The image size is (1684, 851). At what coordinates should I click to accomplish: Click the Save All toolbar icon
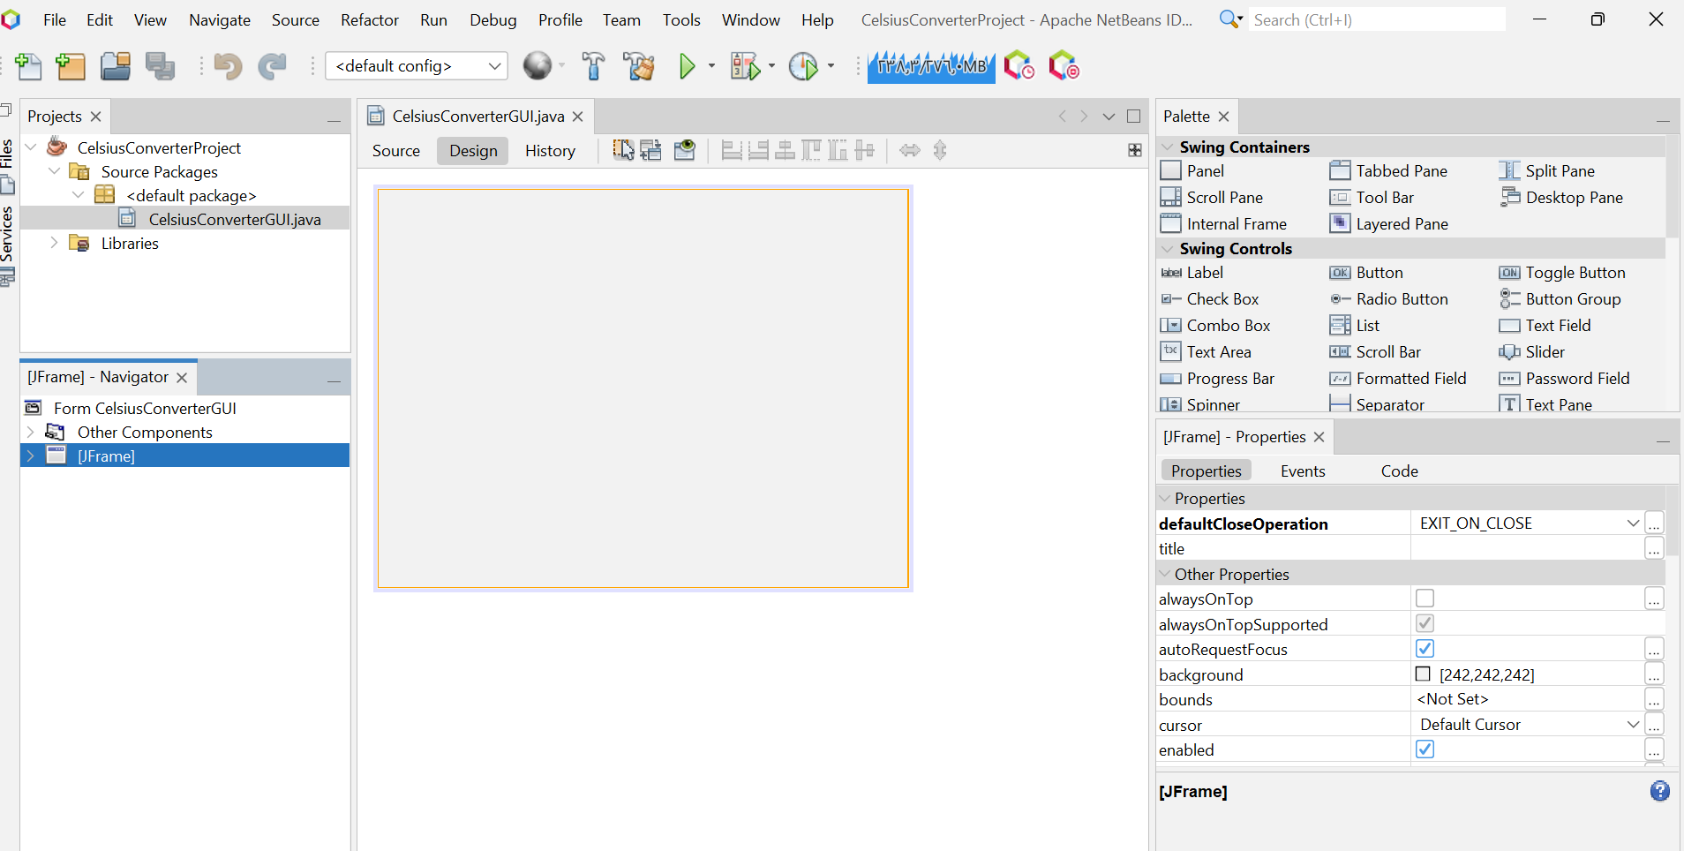[x=160, y=66]
